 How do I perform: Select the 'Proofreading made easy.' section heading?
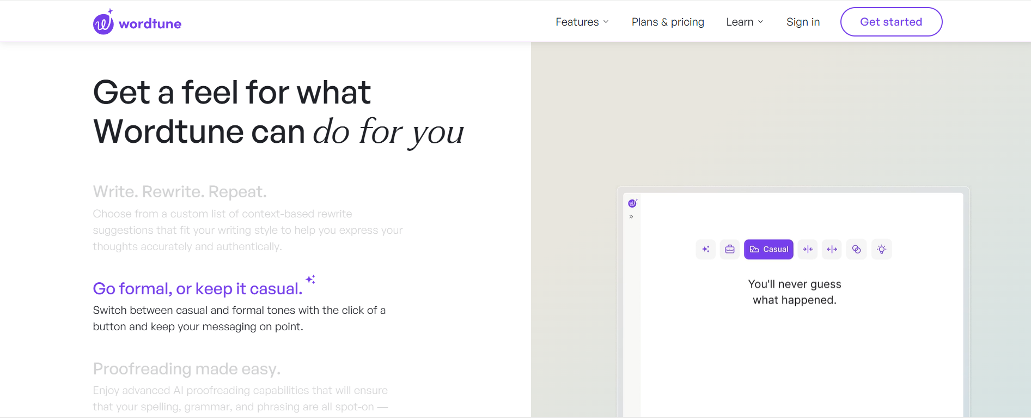point(187,369)
